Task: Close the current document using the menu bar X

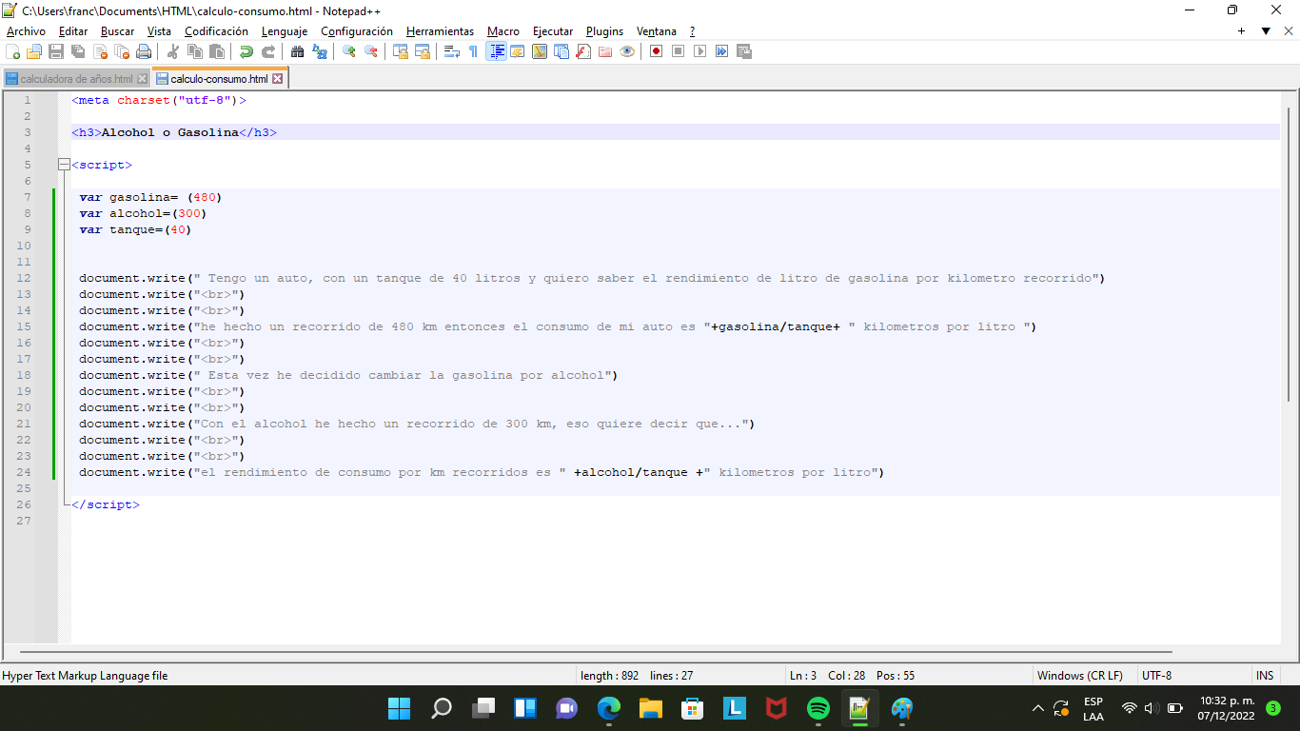Action: pyautogui.click(x=1290, y=31)
